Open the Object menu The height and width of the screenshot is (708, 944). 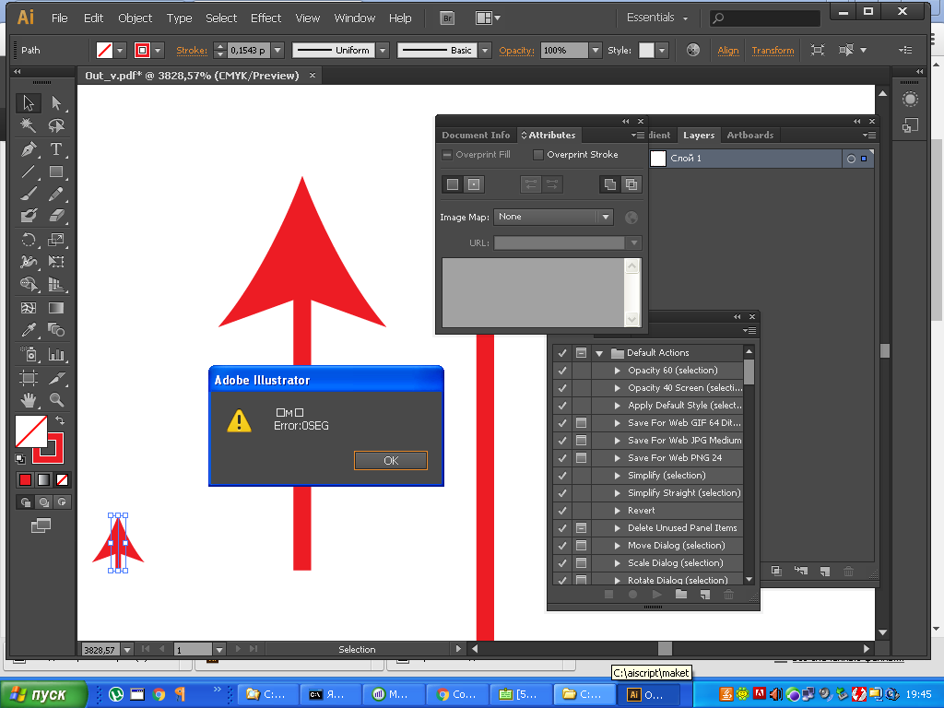click(x=135, y=18)
